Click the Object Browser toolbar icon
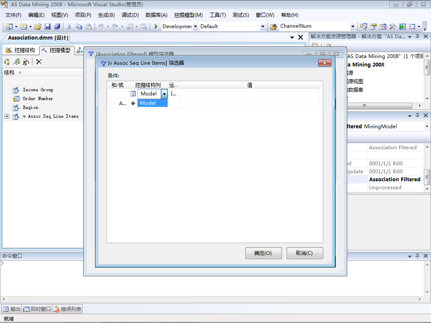Viewport: 431px width, 323px height. tap(383, 26)
